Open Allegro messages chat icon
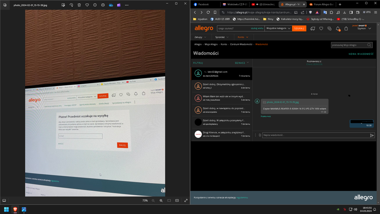 coord(329,29)
